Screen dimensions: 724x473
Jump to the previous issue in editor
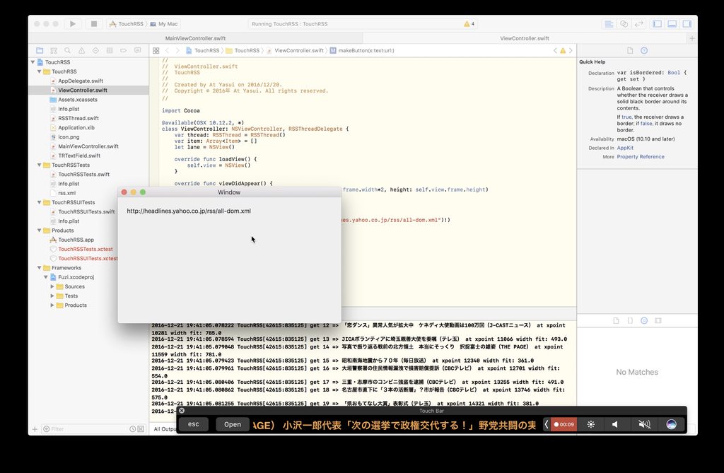click(555, 50)
